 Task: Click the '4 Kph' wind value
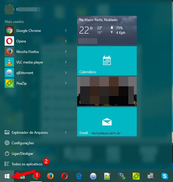121,33
